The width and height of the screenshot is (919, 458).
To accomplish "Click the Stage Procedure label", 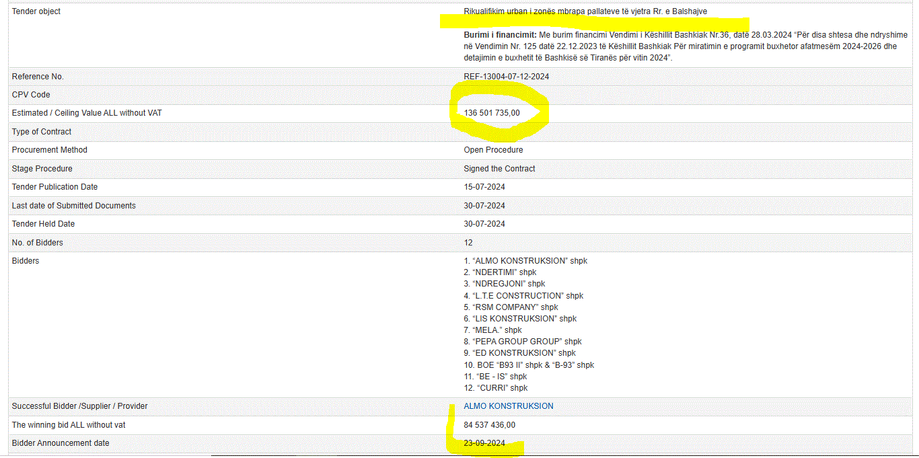I will tap(42, 169).
